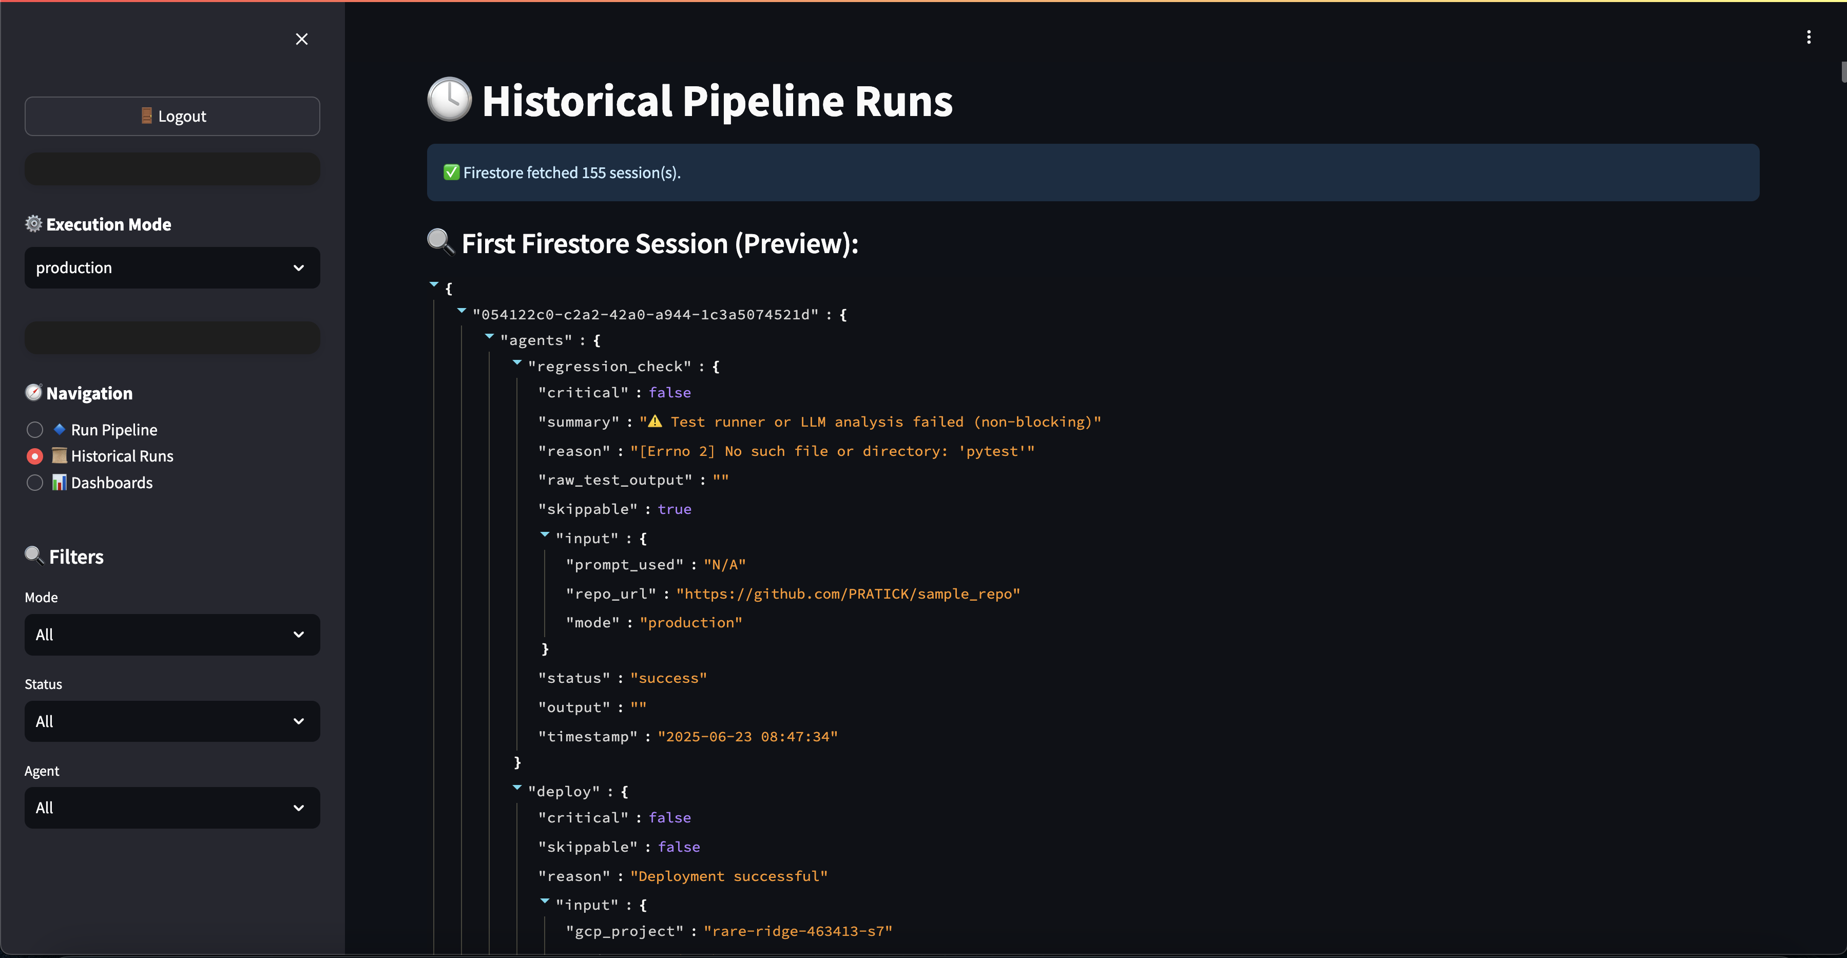Image resolution: width=1847 pixels, height=958 pixels.
Task: Click the compass icon next to Navigation
Action: pyautogui.click(x=34, y=392)
